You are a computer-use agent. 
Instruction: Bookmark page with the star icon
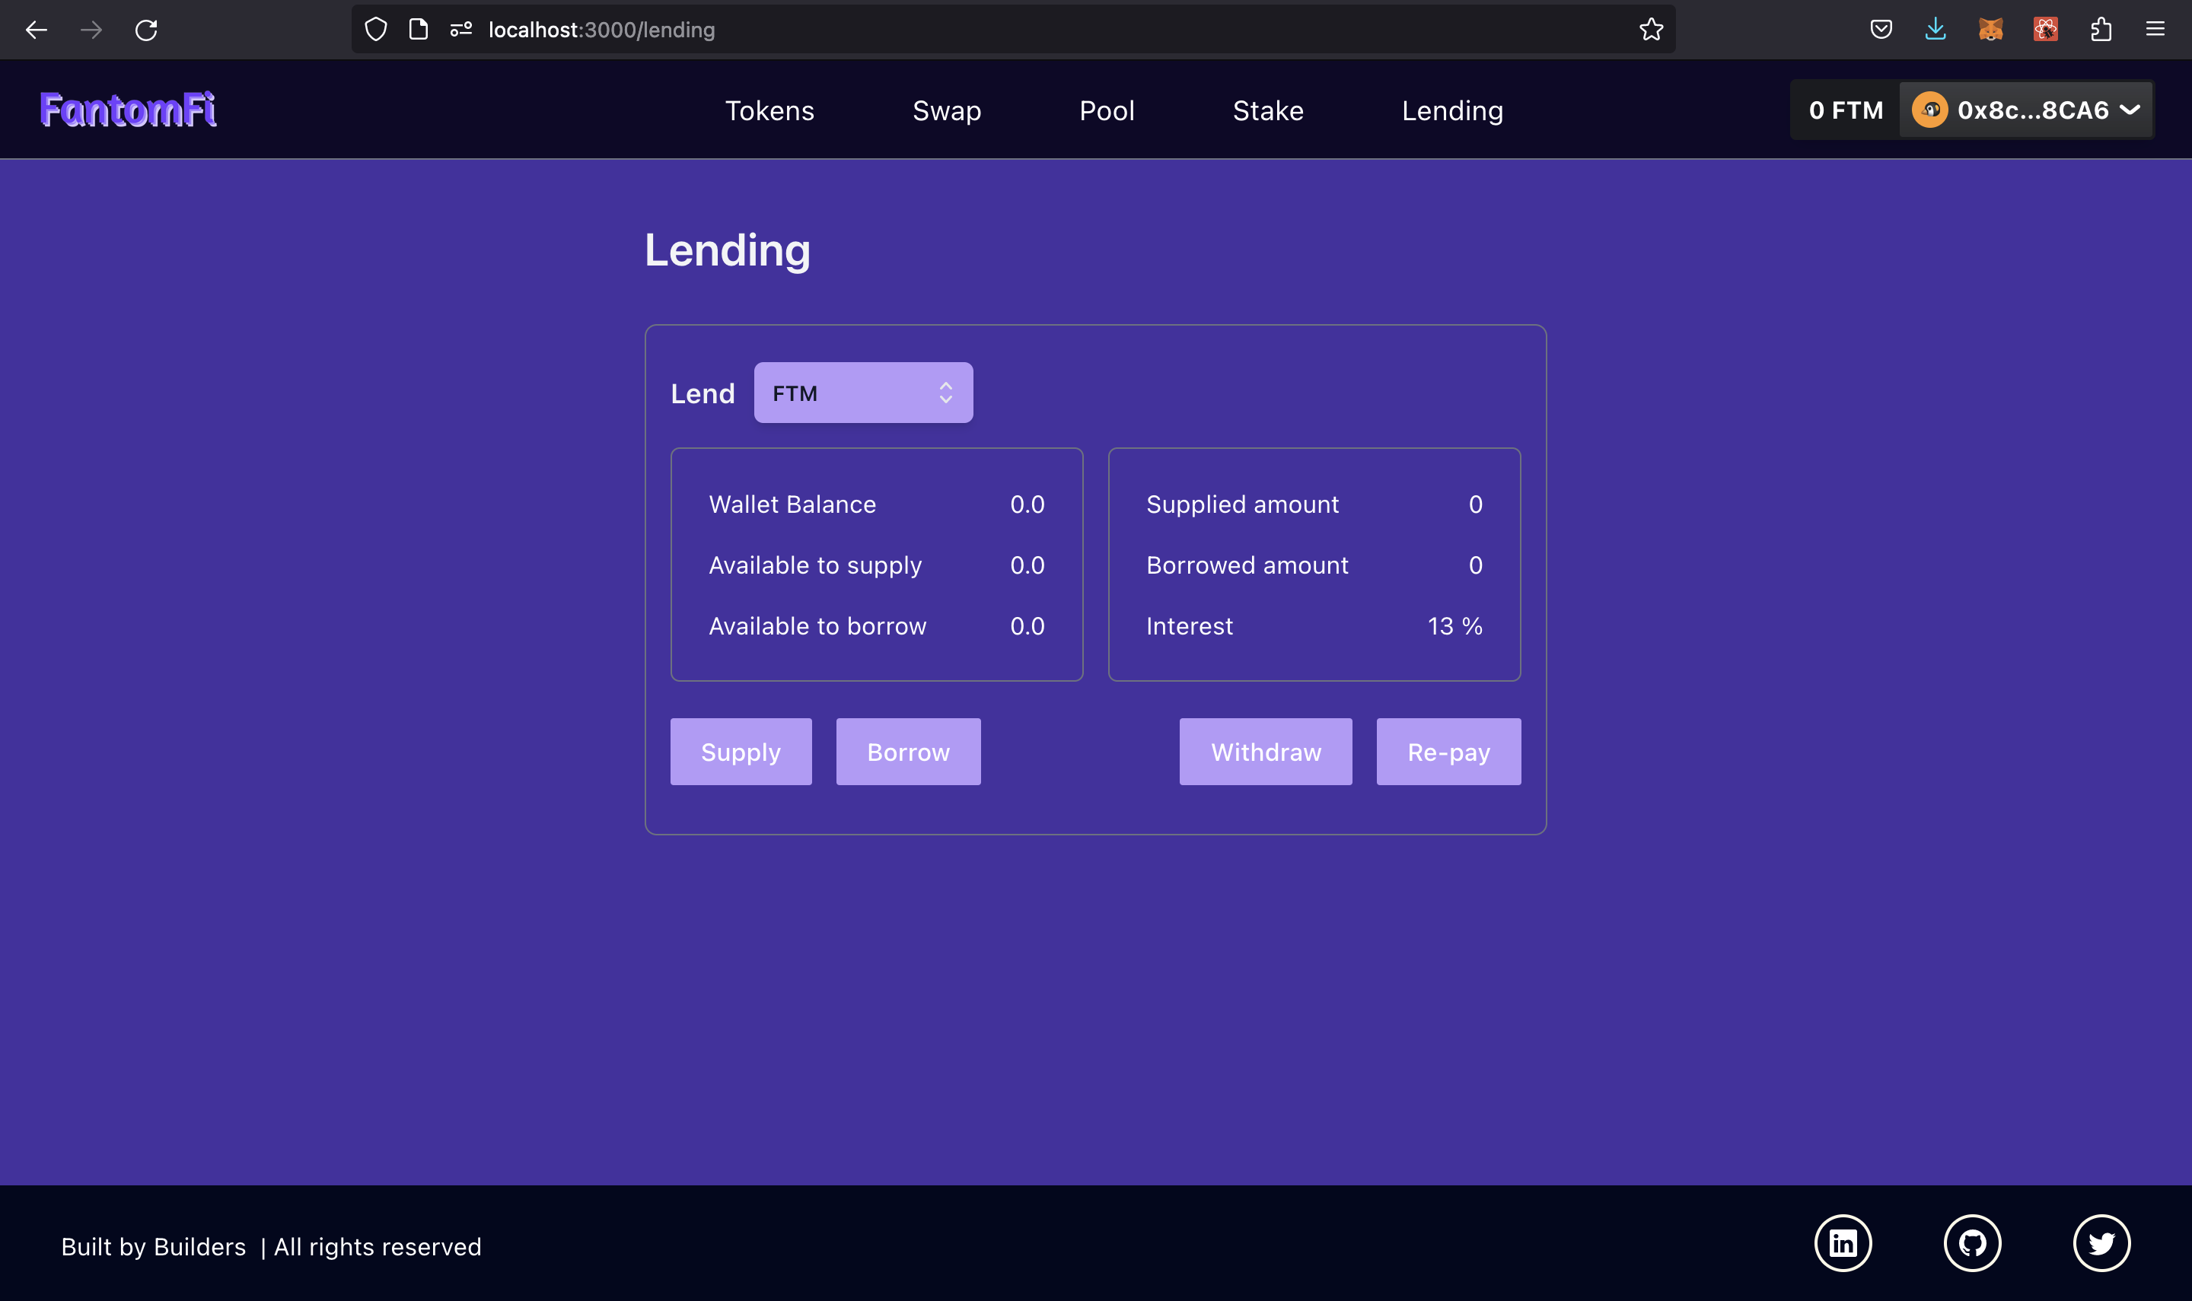(1651, 30)
